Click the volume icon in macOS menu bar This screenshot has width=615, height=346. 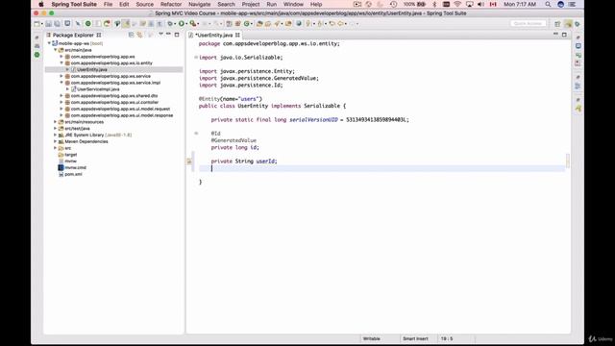click(480, 4)
